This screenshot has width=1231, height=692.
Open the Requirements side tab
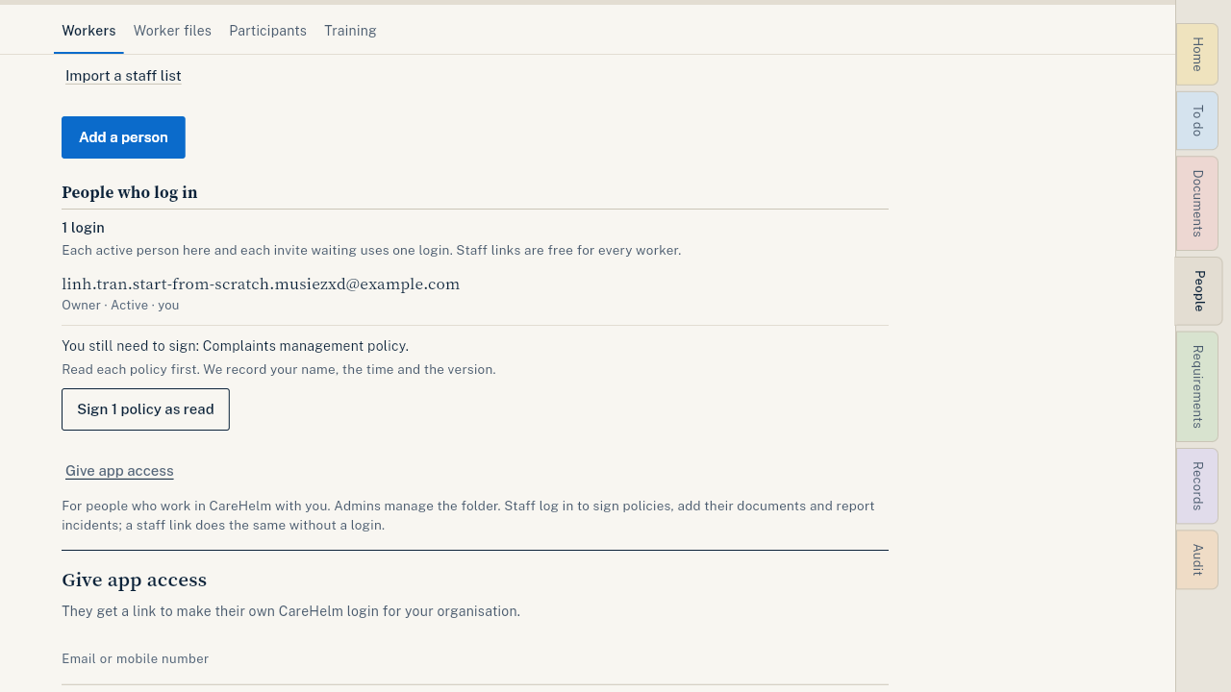1197,386
